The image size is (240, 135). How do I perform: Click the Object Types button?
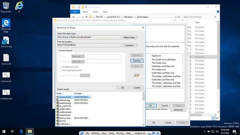click(x=130, y=37)
